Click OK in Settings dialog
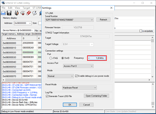This screenshot has height=114, width=156. point(70,105)
